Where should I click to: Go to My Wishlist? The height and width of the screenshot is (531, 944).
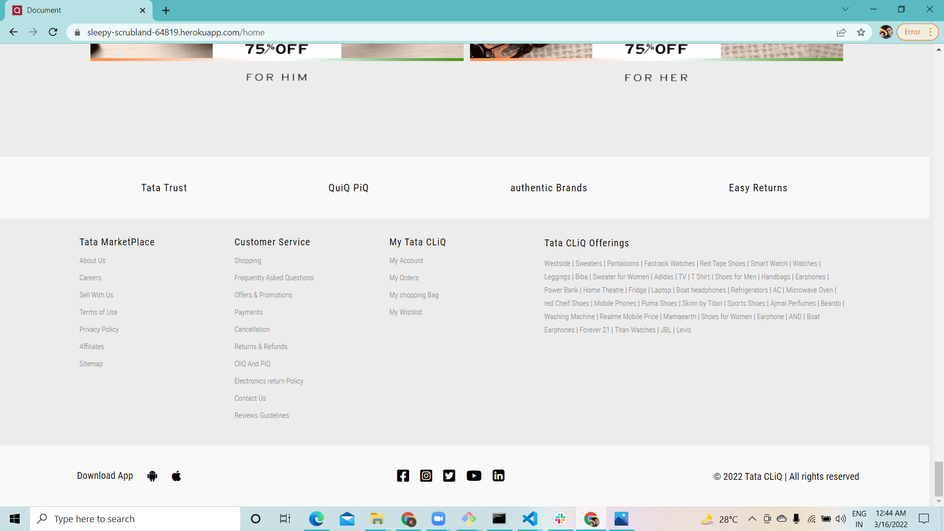[x=405, y=312]
